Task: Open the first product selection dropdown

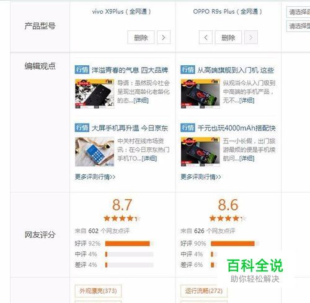Action: [298, 12]
